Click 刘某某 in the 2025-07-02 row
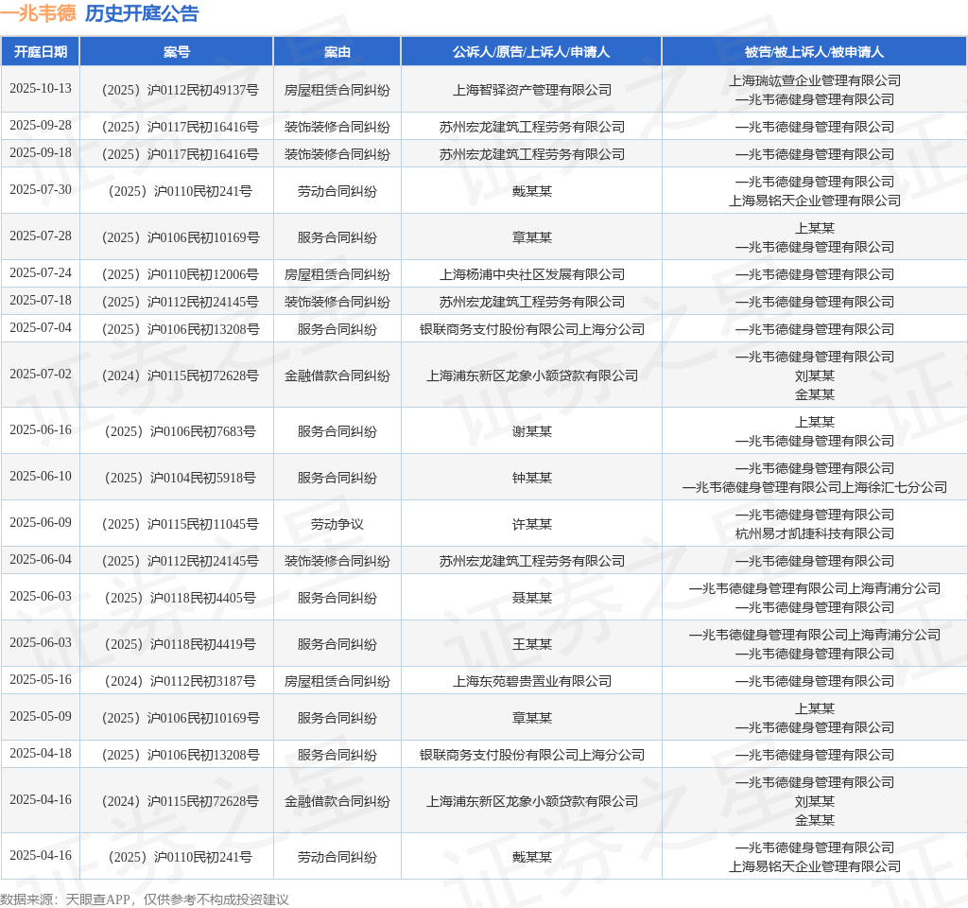The width and height of the screenshot is (968, 908). [x=814, y=375]
